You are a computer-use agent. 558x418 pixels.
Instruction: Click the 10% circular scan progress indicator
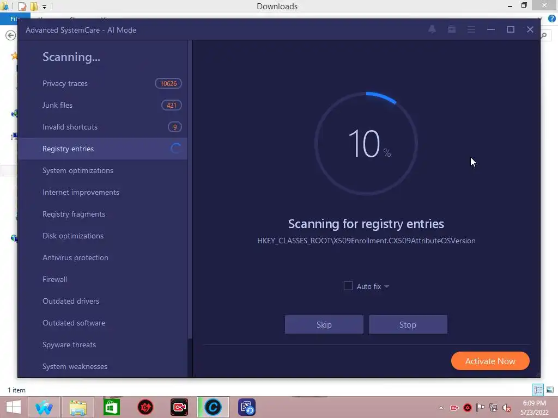(366, 144)
